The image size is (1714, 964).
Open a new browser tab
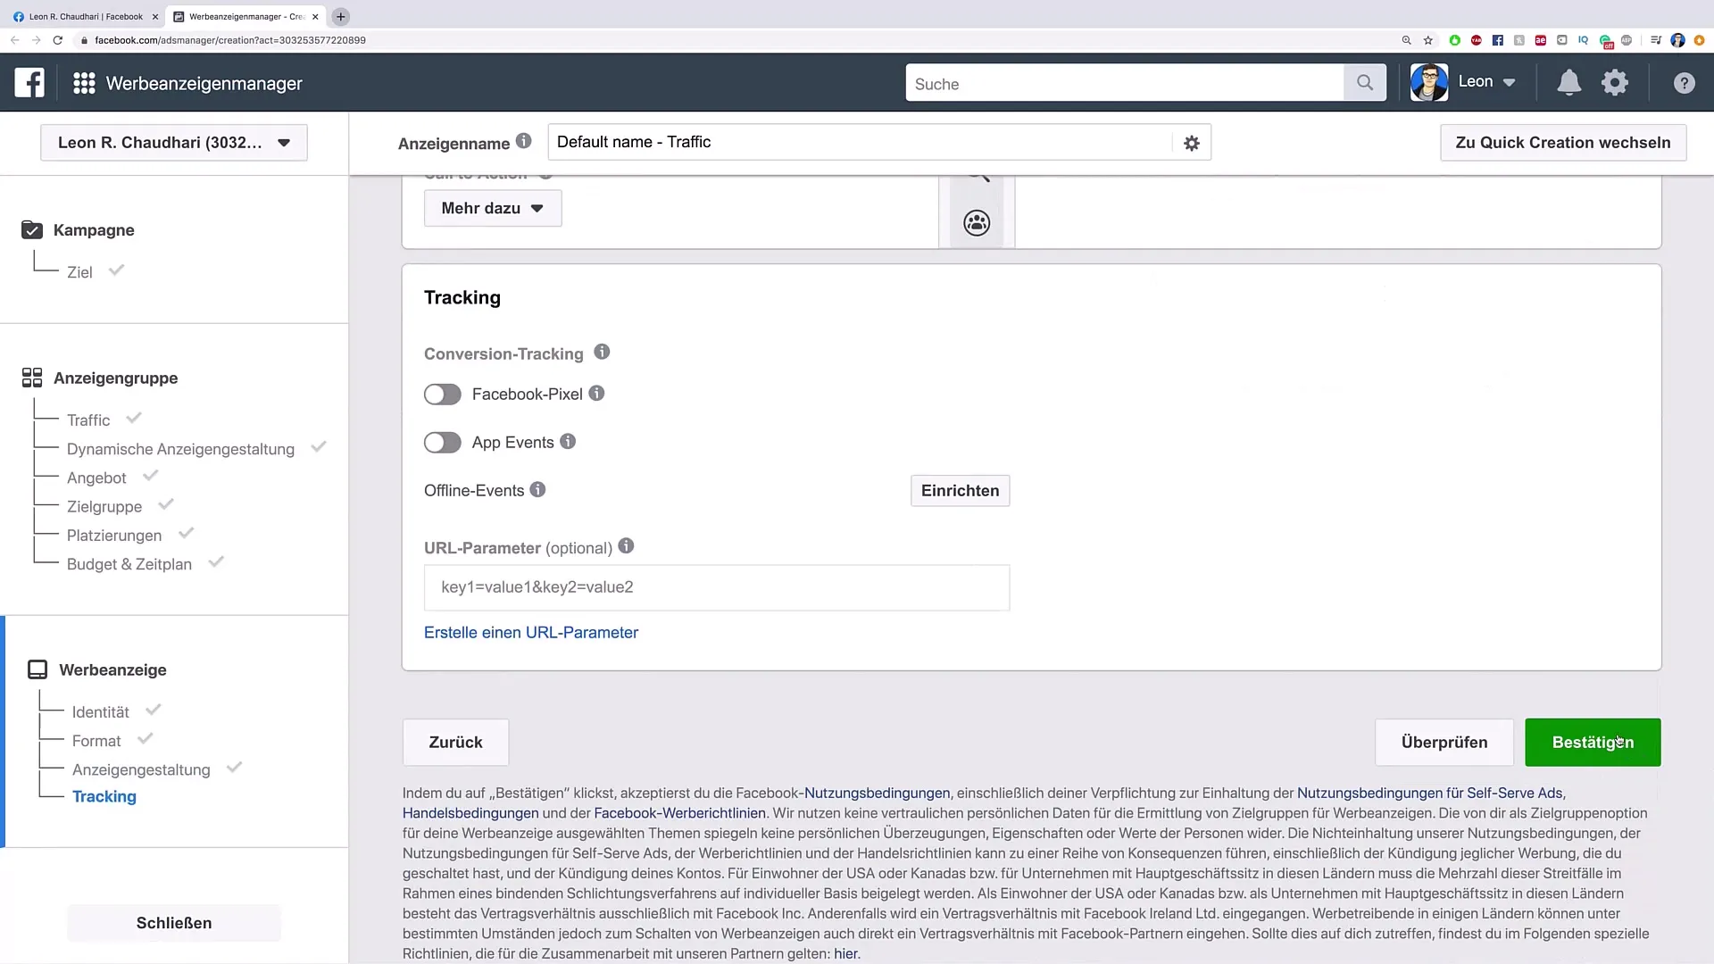coord(341,16)
